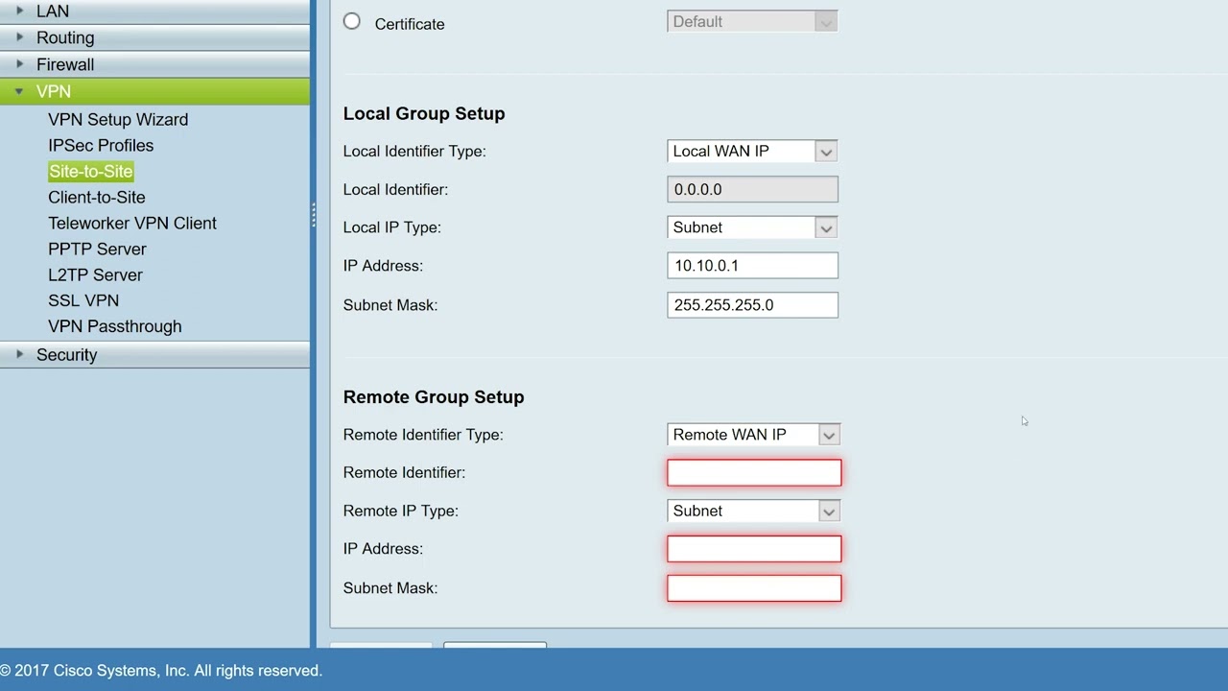
Task: Open the Default certificate dropdown
Action: 752,21
